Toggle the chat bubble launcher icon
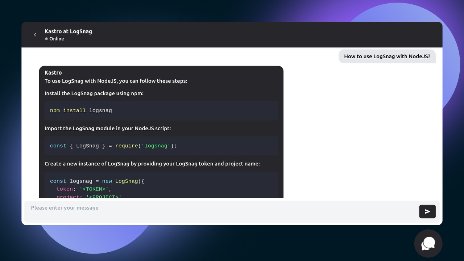This screenshot has height=261, width=464. [x=428, y=244]
